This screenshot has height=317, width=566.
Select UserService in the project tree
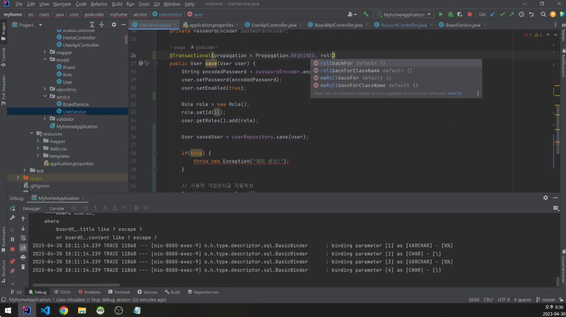[74, 111]
